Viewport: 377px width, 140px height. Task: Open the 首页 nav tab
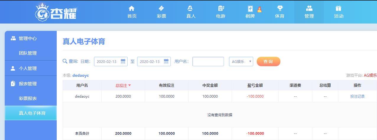click(132, 12)
